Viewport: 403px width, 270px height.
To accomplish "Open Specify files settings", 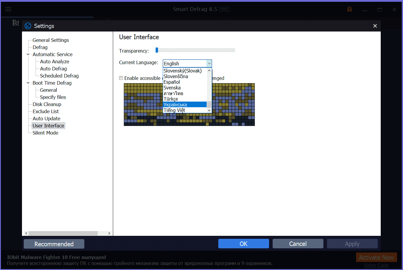I will click(53, 97).
